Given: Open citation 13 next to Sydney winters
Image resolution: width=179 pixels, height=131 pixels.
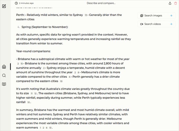Looking at the screenshot, I should click(x=86, y=15).
